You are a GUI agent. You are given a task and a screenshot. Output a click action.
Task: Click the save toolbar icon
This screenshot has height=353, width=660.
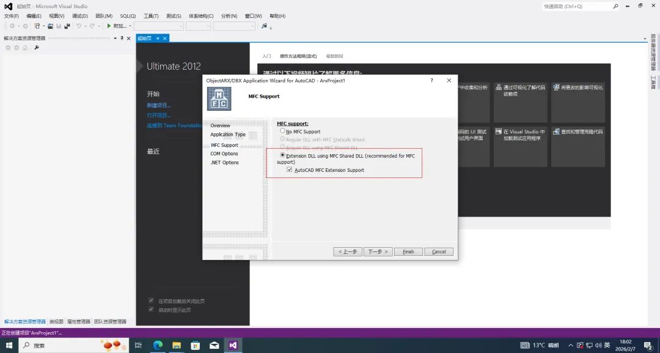point(59,26)
